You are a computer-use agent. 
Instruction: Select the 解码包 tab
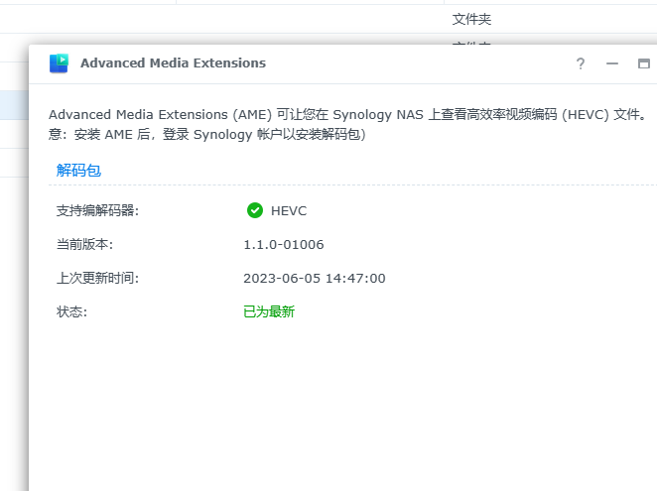coord(78,170)
